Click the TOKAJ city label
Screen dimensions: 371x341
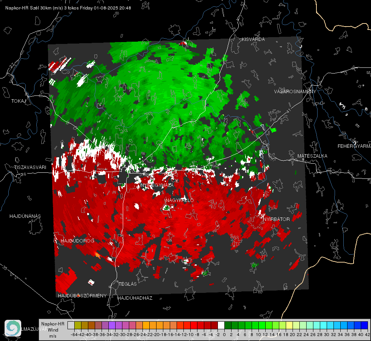tap(19, 101)
